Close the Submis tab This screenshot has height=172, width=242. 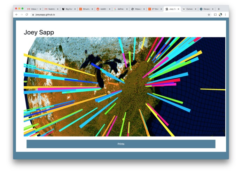click(x=57, y=9)
